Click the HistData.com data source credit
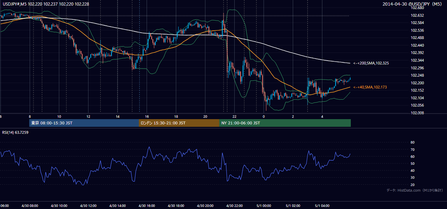 415,190
